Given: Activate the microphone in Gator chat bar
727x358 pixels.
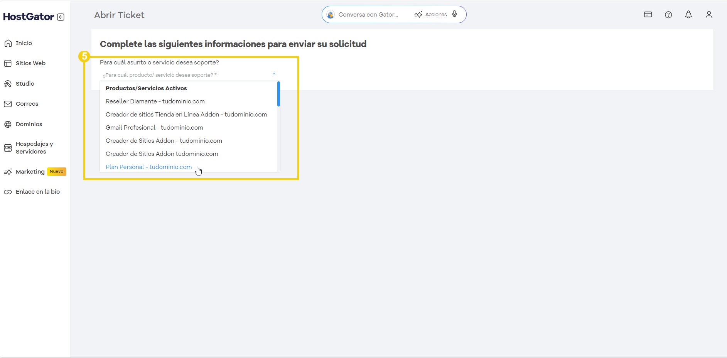Looking at the screenshot, I should [x=454, y=14].
